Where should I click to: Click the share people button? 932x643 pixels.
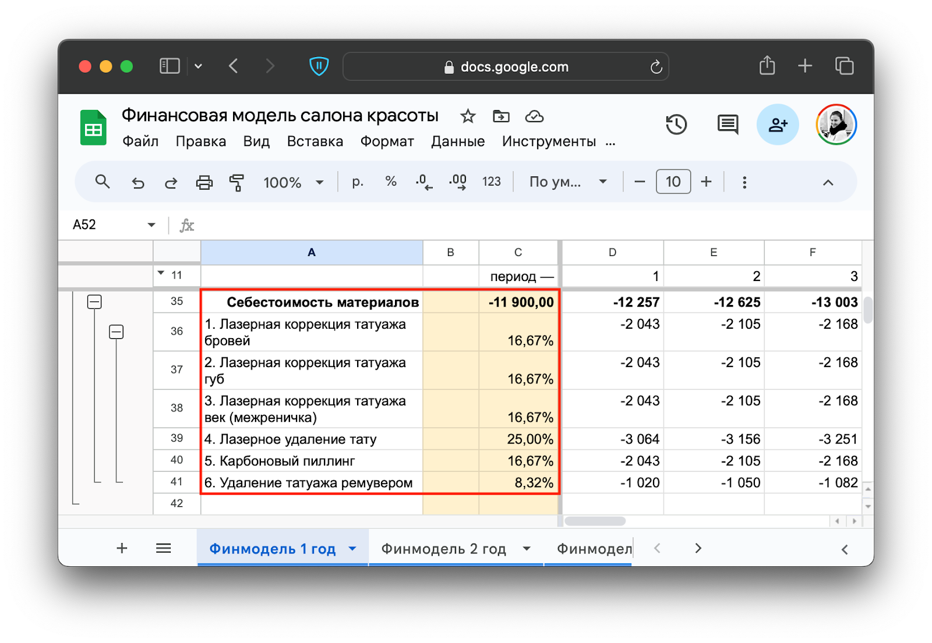pos(777,125)
